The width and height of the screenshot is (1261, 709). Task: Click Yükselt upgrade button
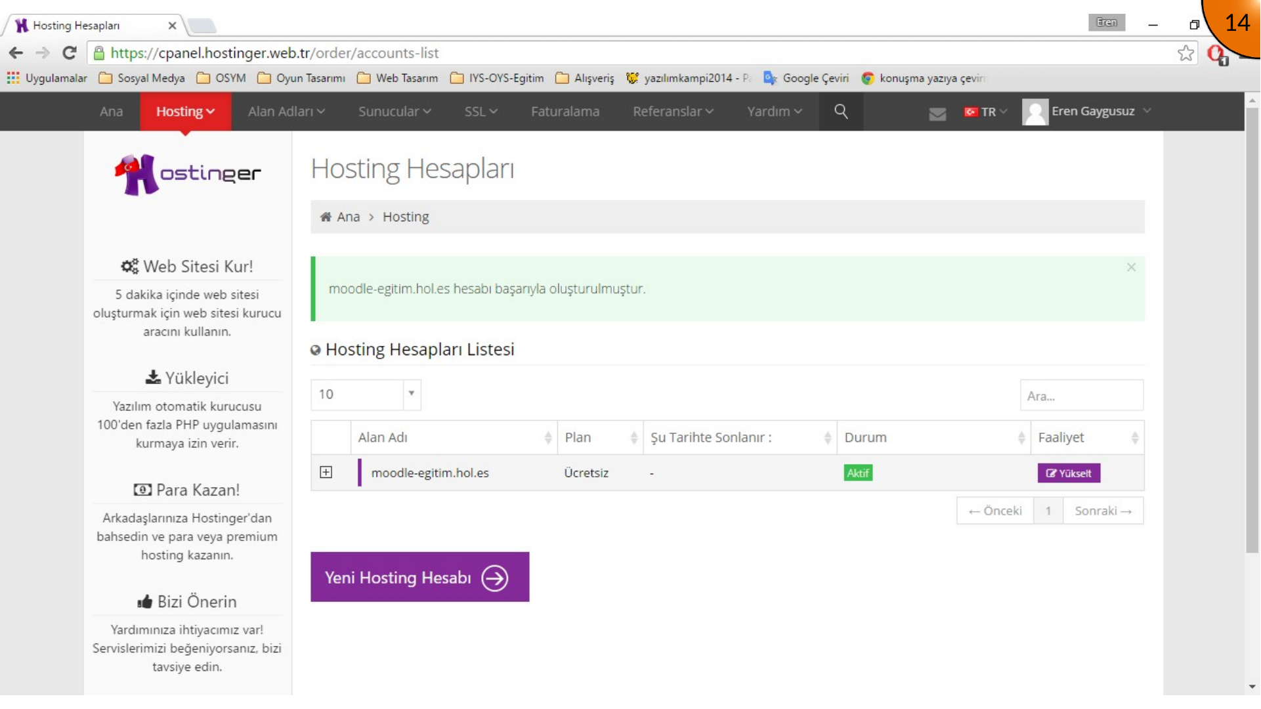(1069, 473)
